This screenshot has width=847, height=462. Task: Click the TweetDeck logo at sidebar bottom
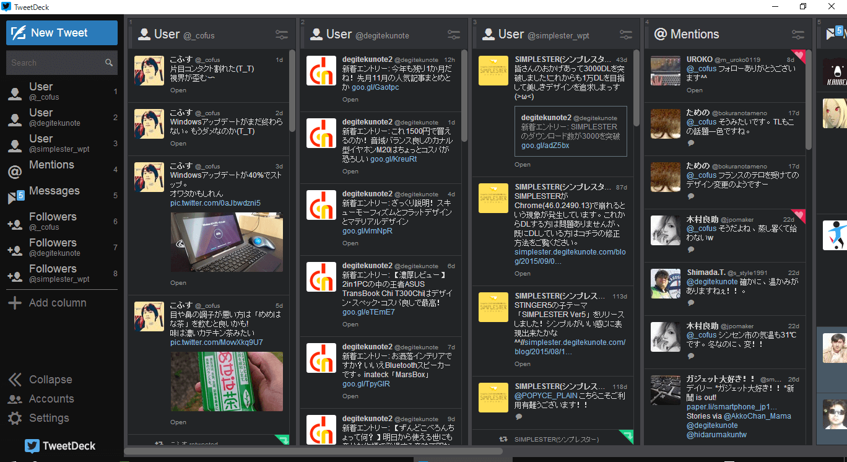tap(60, 446)
